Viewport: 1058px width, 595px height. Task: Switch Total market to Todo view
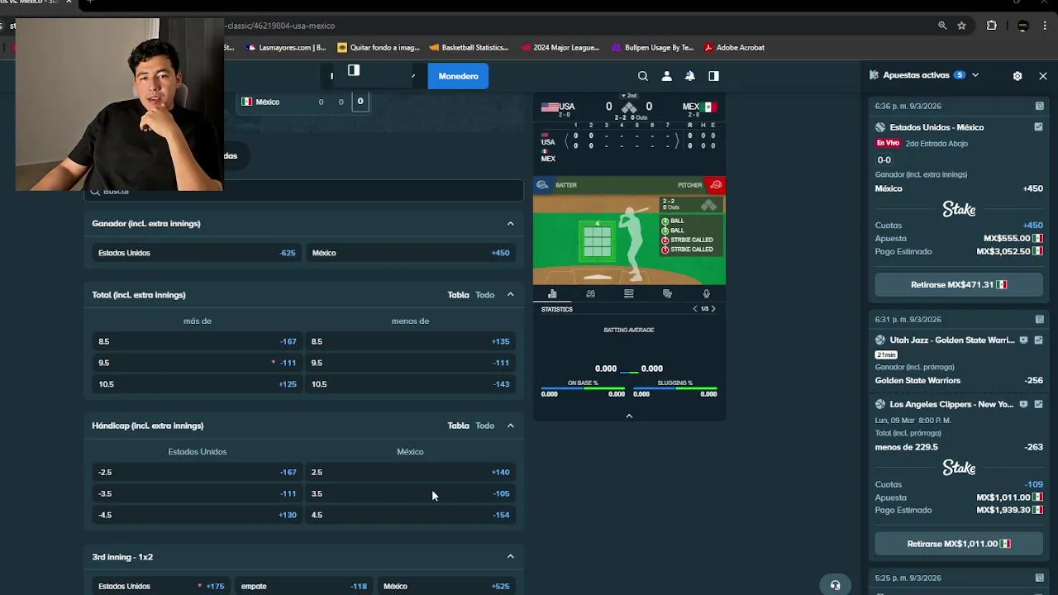[x=484, y=295]
